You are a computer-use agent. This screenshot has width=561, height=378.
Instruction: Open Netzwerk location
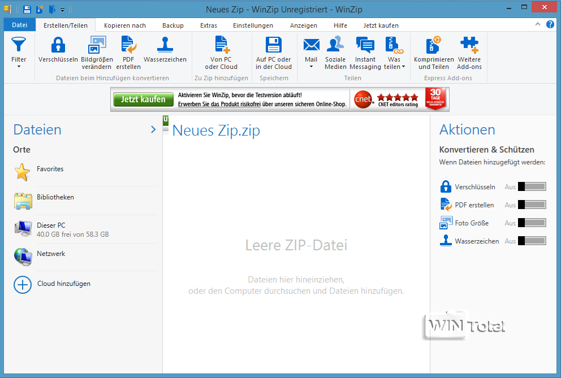click(85, 257)
